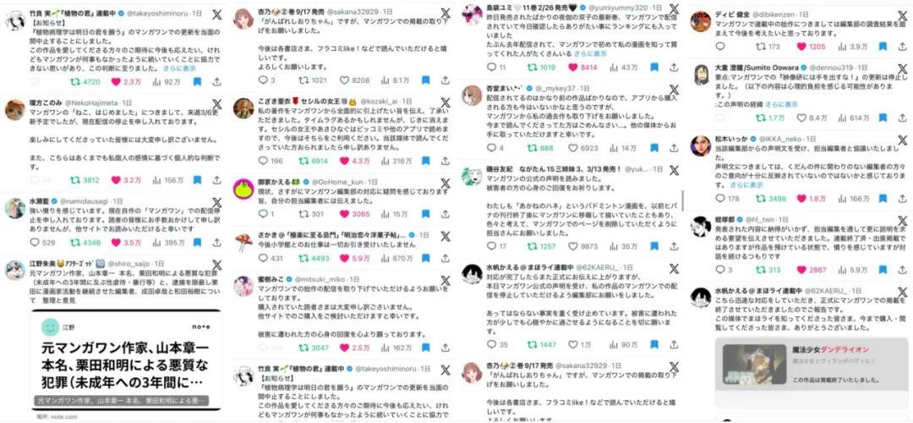
Task: Expand さらに表示 on 島袋ユミ's tweet
Action: click(x=590, y=53)
